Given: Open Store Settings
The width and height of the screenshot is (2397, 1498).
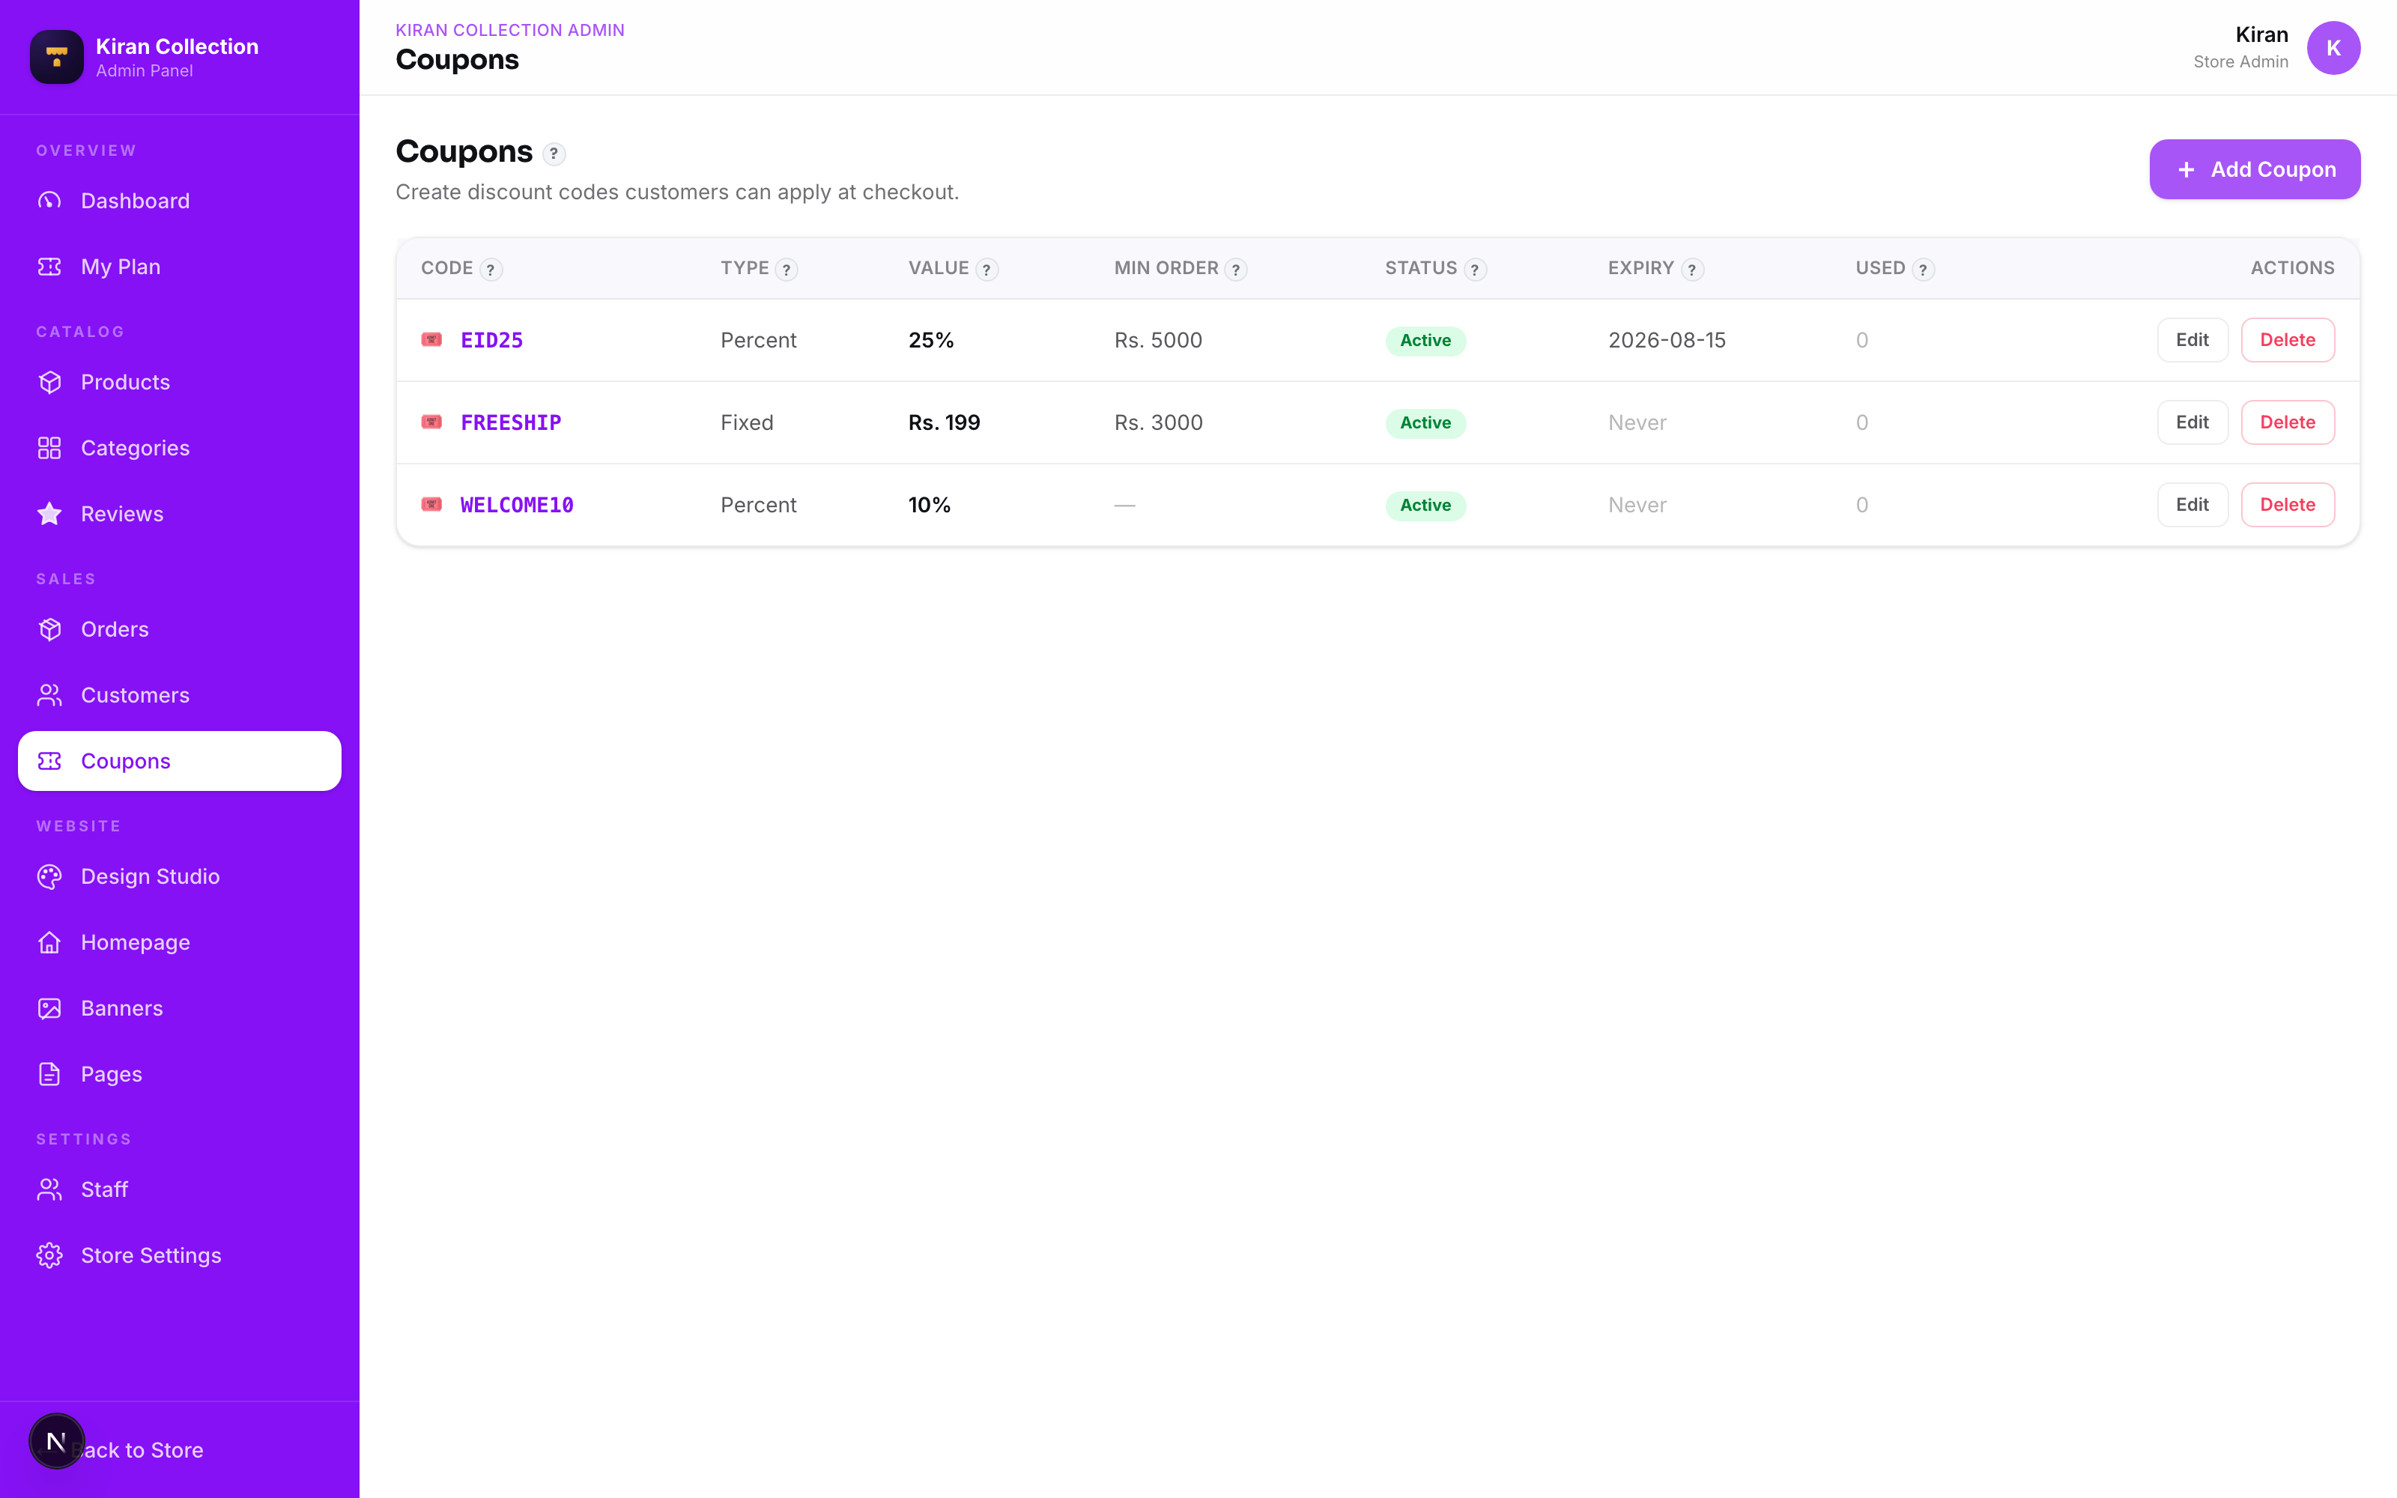Looking at the screenshot, I should point(179,1255).
